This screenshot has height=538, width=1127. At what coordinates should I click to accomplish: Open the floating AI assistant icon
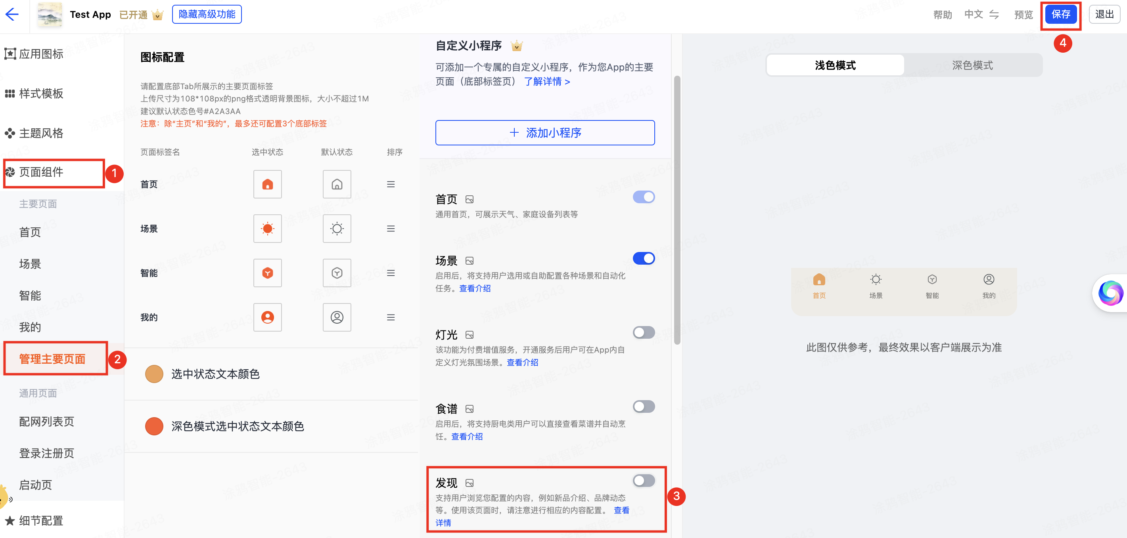[x=1110, y=293]
